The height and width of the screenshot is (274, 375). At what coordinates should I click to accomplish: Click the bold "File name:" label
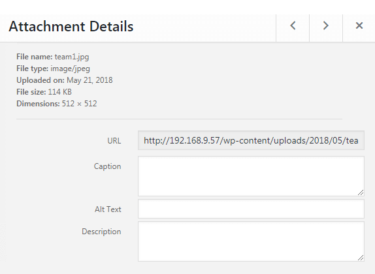tap(35, 57)
